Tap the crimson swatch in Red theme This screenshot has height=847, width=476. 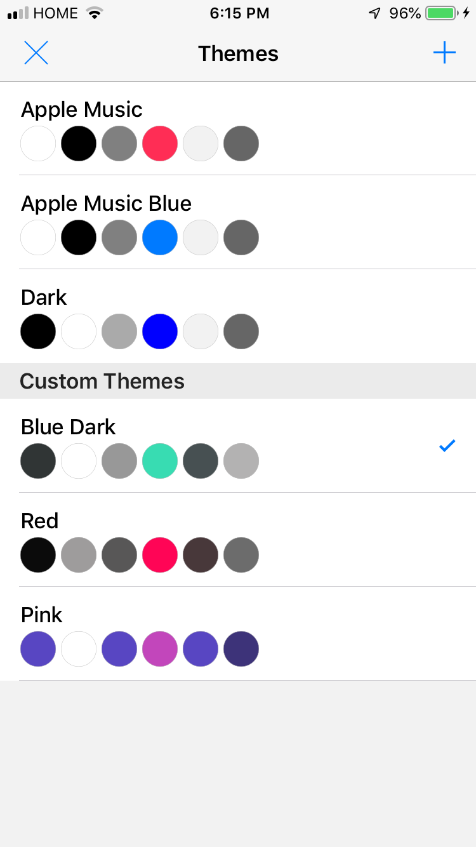coord(160,555)
